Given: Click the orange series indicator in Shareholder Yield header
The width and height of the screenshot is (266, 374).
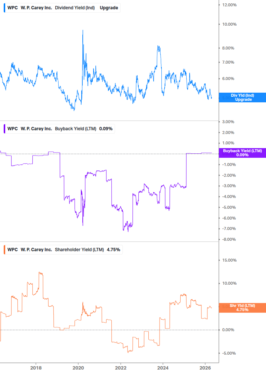Looking at the screenshot, I should point(4,250).
